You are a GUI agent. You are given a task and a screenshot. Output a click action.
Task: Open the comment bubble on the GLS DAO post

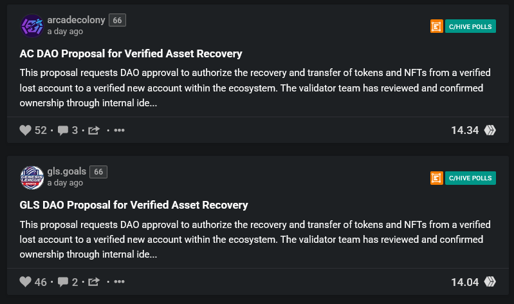coord(63,281)
